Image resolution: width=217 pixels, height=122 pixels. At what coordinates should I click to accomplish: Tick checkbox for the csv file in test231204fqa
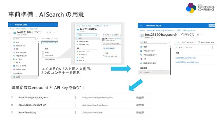(103, 56)
